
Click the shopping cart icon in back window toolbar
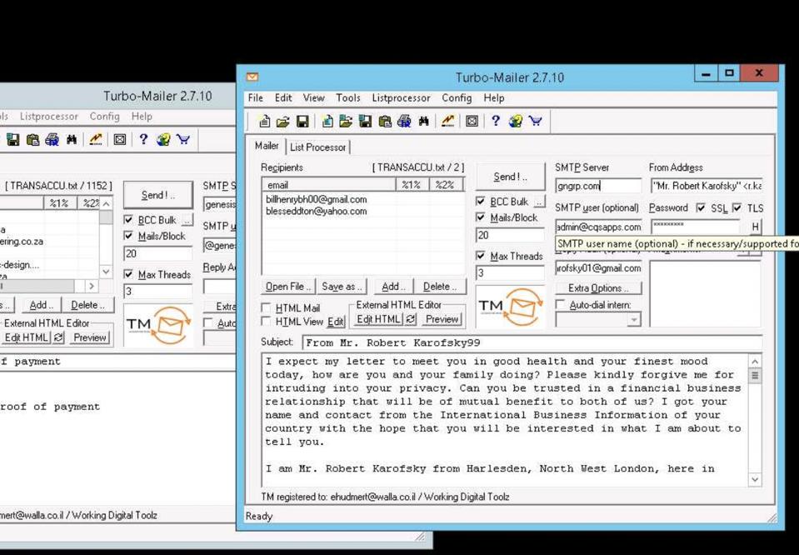[183, 140]
